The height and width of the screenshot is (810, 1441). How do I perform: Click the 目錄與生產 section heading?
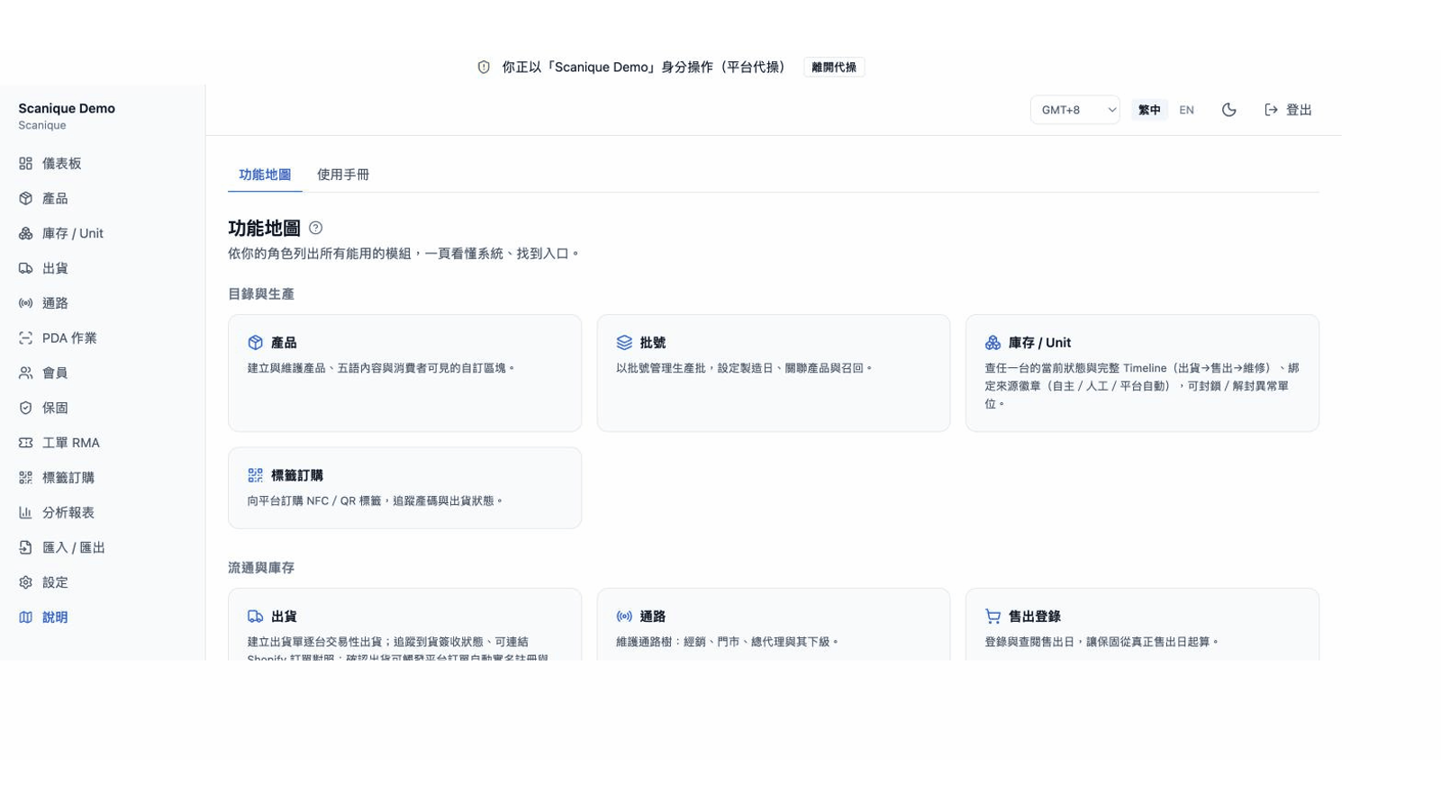pos(261,294)
